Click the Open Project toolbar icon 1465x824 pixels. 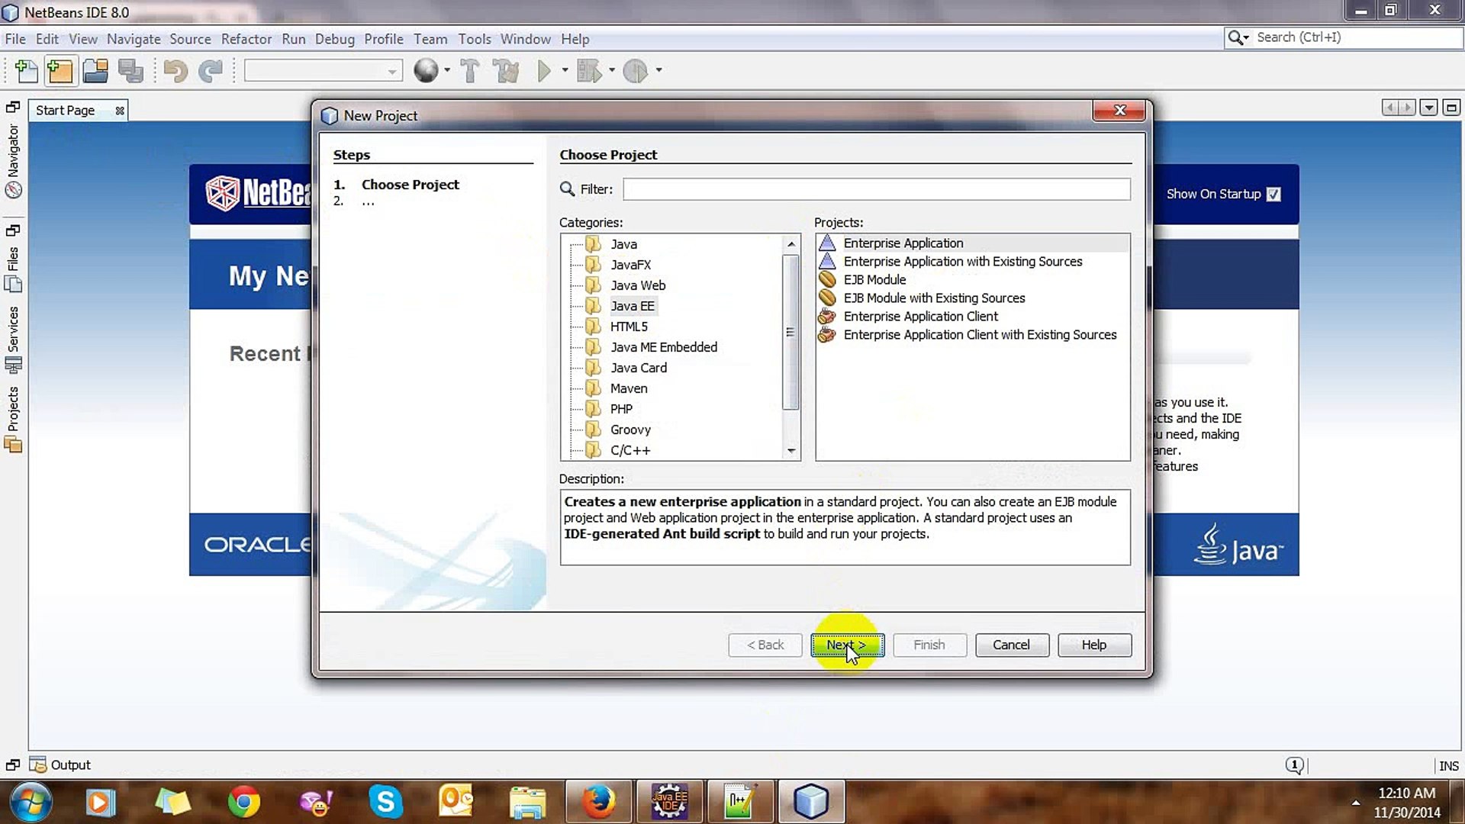(95, 71)
